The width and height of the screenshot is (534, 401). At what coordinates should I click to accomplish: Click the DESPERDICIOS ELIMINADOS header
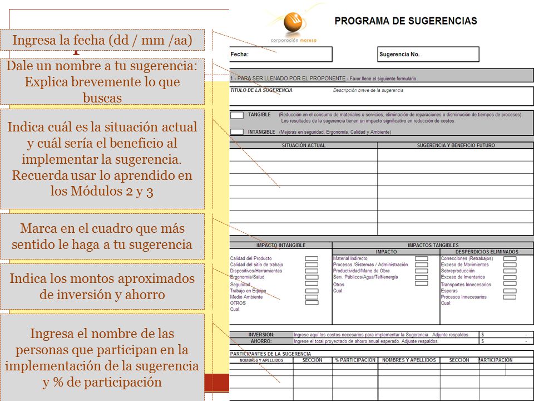[x=487, y=252]
